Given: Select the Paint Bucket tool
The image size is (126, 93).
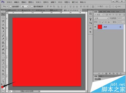Looking at the screenshot, I should (x=3, y=53).
